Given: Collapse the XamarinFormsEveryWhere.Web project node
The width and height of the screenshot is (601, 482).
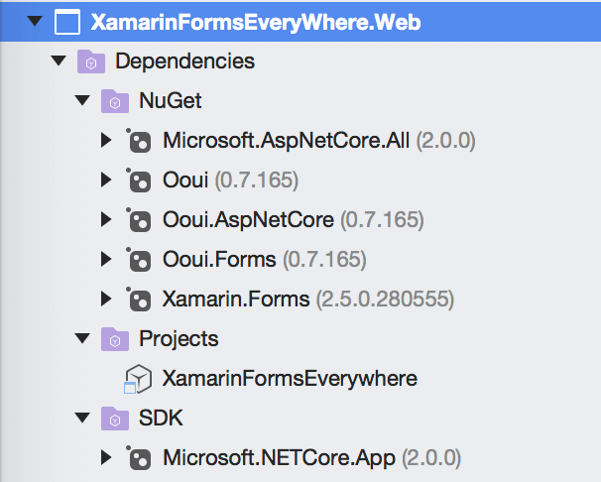Looking at the screenshot, I should pyautogui.click(x=35, y=21).
